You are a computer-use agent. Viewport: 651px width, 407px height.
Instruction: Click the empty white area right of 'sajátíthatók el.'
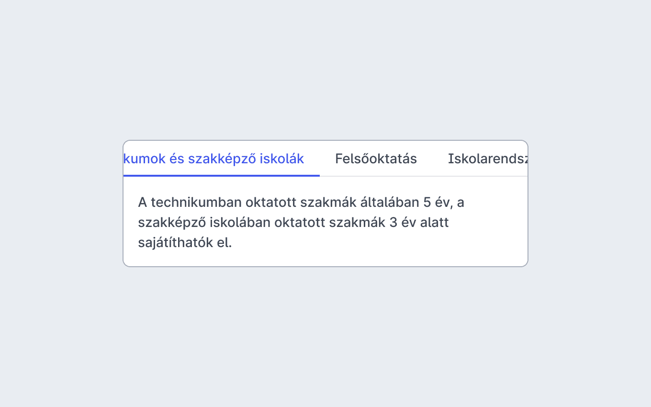pos(373,243)
